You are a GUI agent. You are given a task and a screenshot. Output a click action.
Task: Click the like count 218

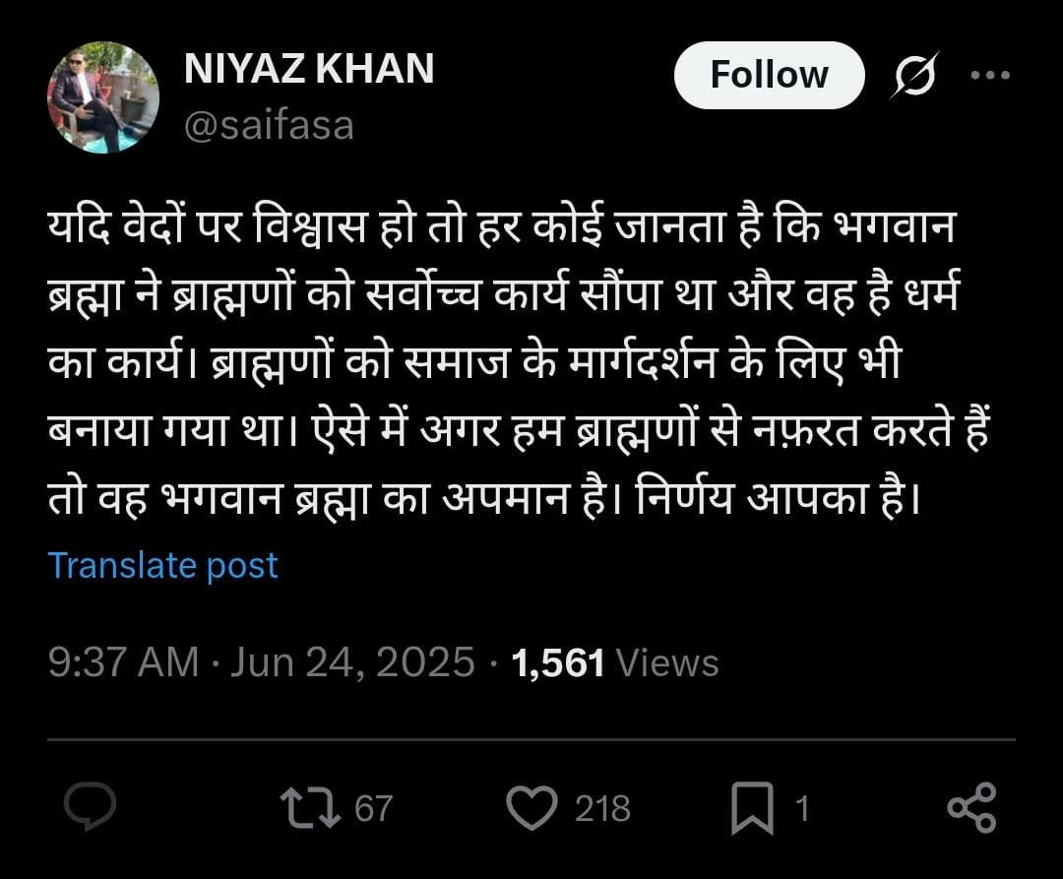coord(602,809)
